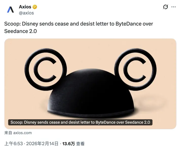Open the Grok explain-post icon
180x149 pixels.
tap(166, 7)
